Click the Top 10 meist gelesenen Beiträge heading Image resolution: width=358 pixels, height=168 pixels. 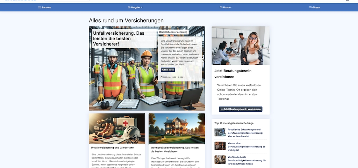coord(234,123)
